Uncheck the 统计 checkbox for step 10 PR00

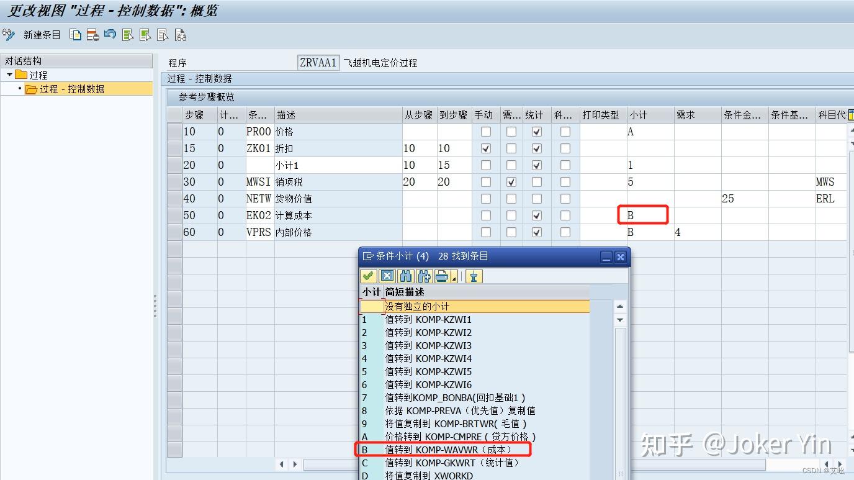[537, 131]
